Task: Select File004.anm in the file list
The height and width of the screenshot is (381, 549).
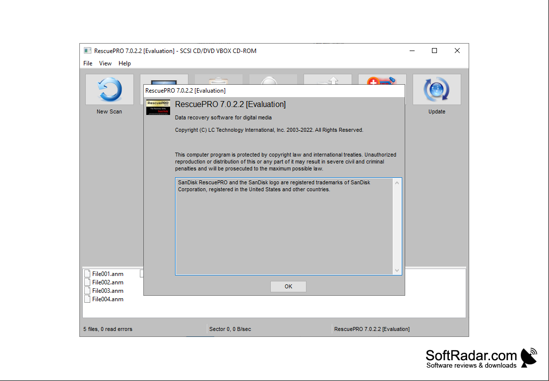Action: tap(104, 299)
